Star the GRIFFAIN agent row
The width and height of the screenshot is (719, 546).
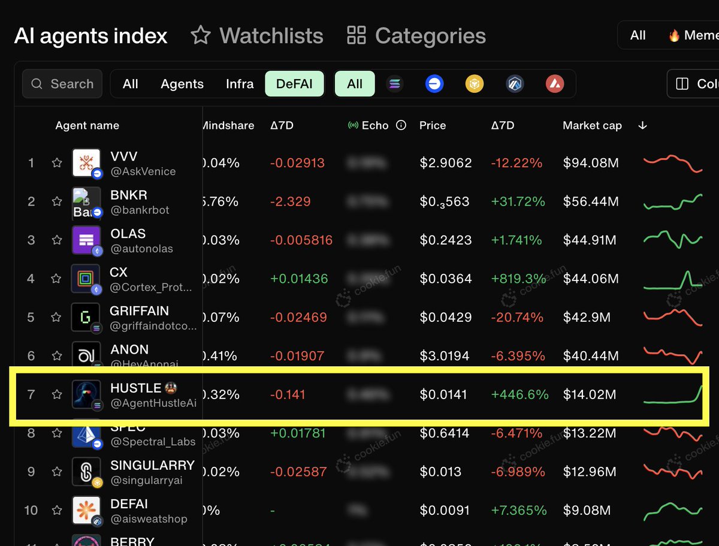pyautogui.click(x=57, y=317)
